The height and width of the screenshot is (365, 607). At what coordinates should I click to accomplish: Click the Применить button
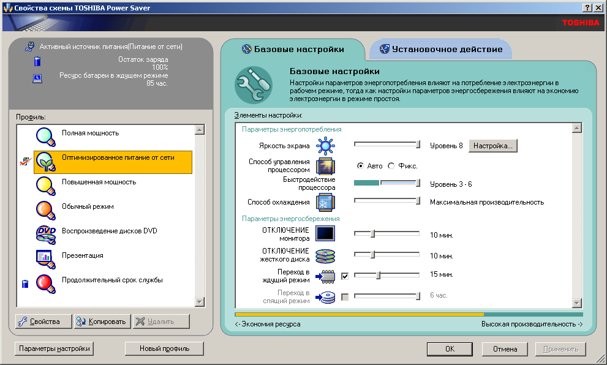coord(560,349)
